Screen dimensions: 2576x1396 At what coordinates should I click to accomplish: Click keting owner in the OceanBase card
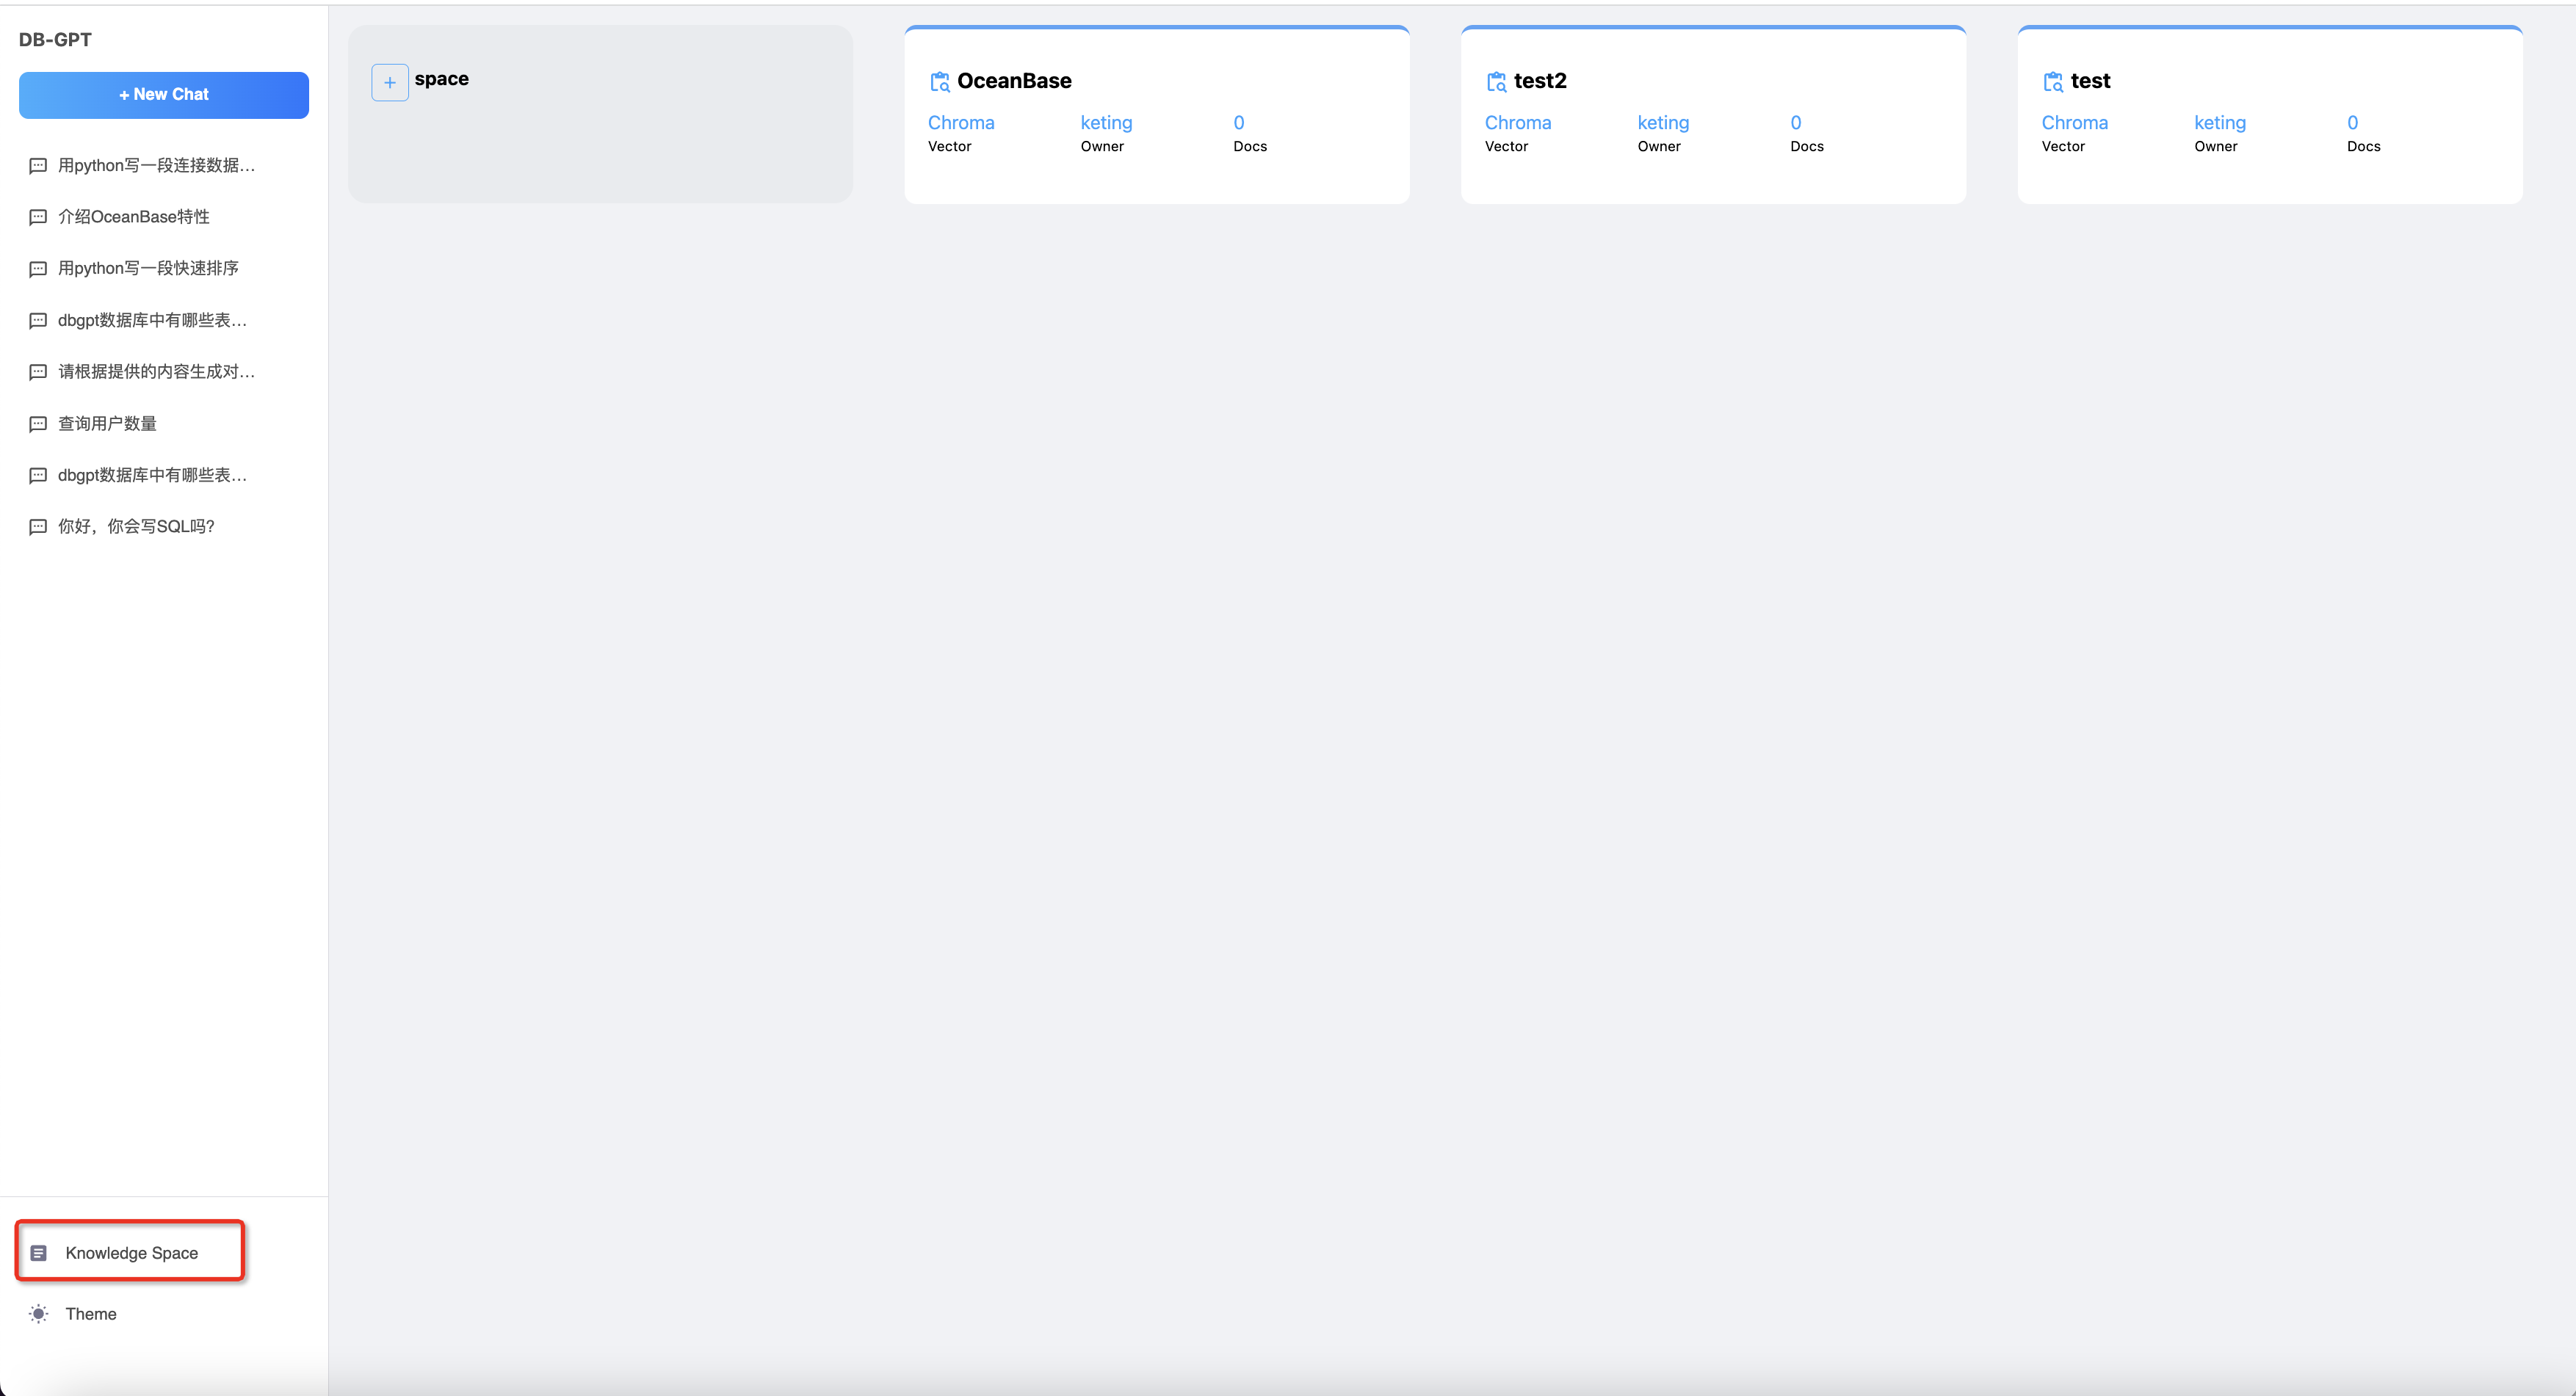click(1106, 123)
